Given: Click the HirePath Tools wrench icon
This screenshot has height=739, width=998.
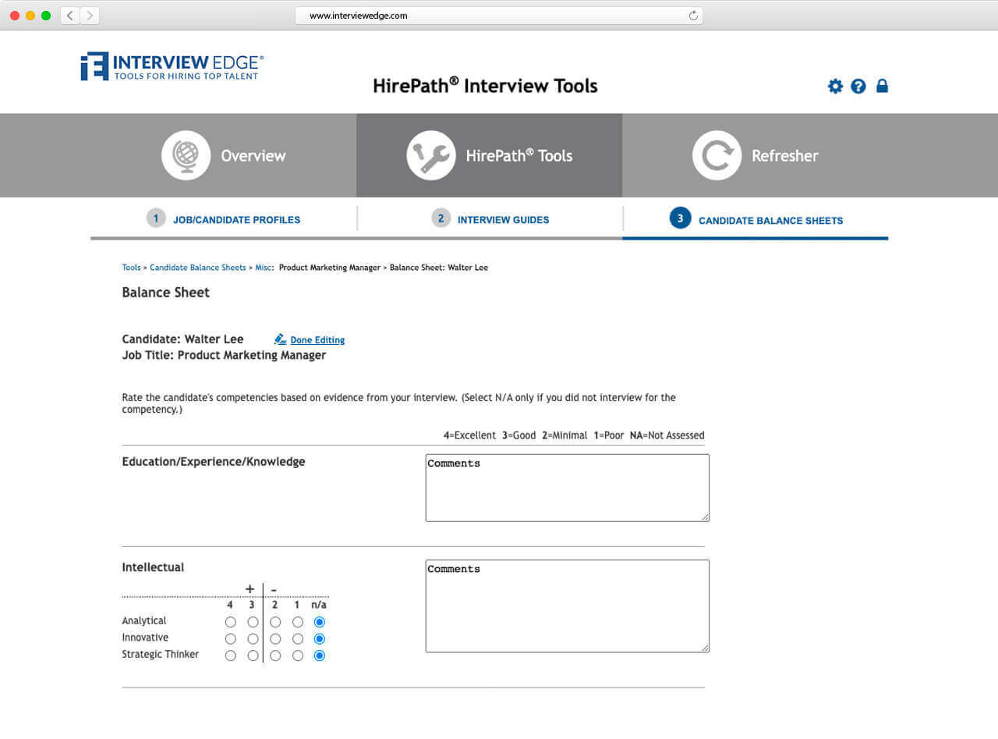Looking at the screenshot, I should (431, 155).
